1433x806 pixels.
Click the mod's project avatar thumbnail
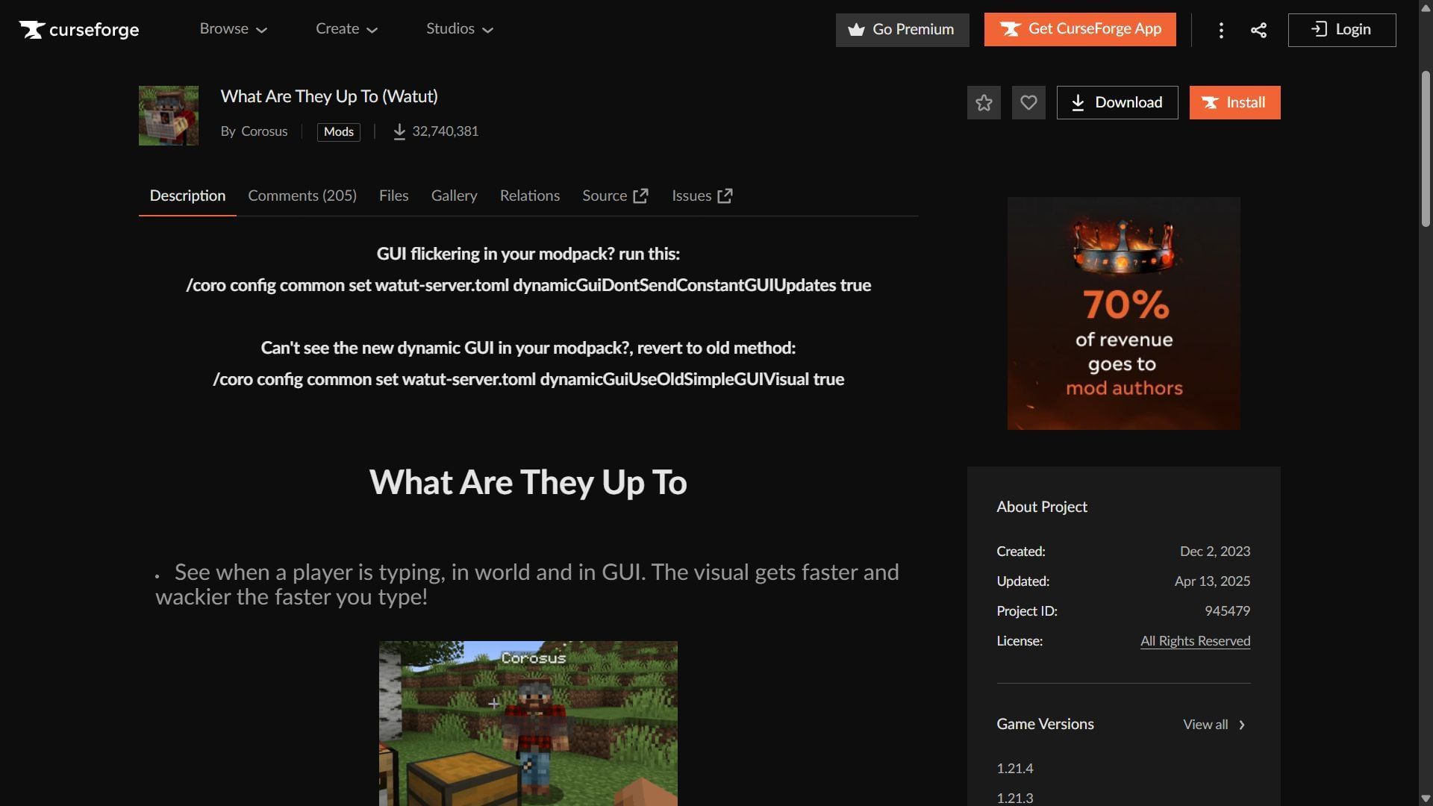pyautogui.click(x=169, y=116)
